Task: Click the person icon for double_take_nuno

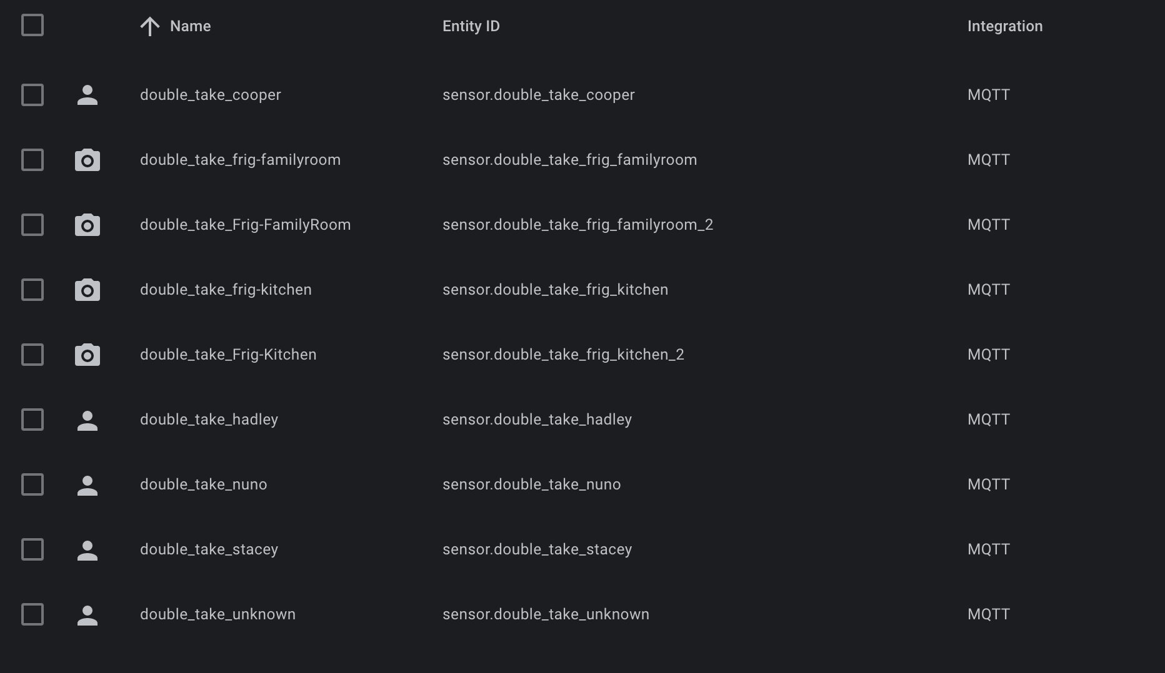Action: 87,484
